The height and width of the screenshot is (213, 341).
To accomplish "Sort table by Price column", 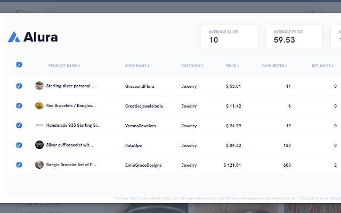I will click(x=232, y=65).
